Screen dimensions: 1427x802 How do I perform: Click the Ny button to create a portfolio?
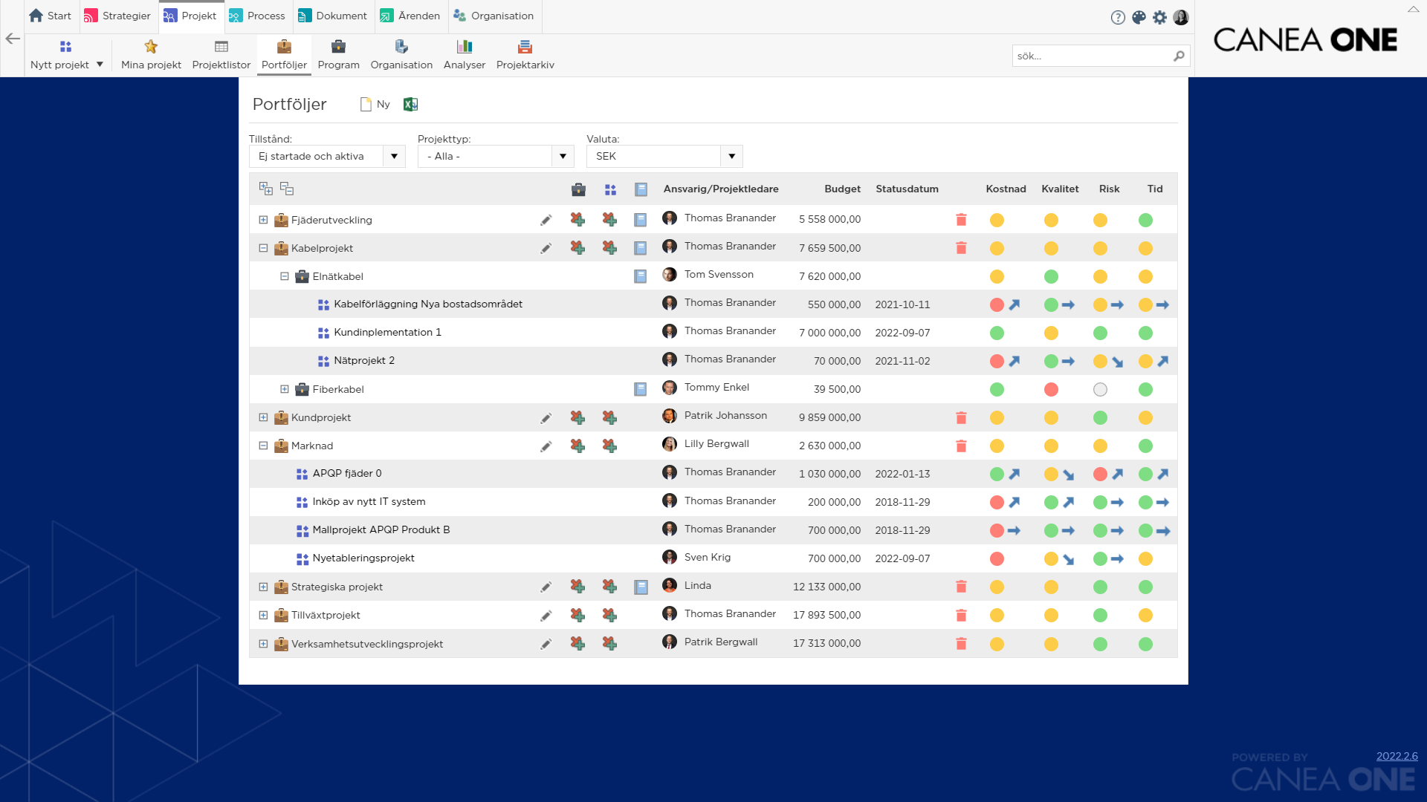point(375,104)
